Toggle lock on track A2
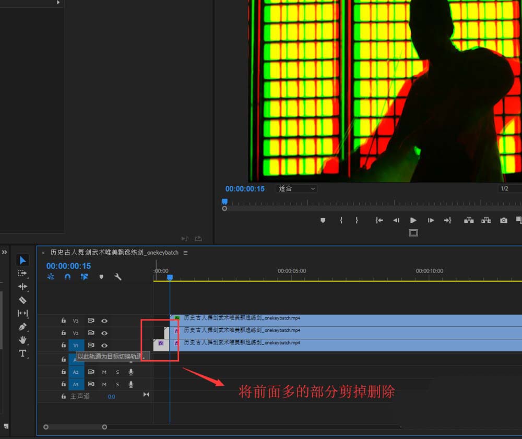Viewport: 522px width, 439px height. coord(64,372)
